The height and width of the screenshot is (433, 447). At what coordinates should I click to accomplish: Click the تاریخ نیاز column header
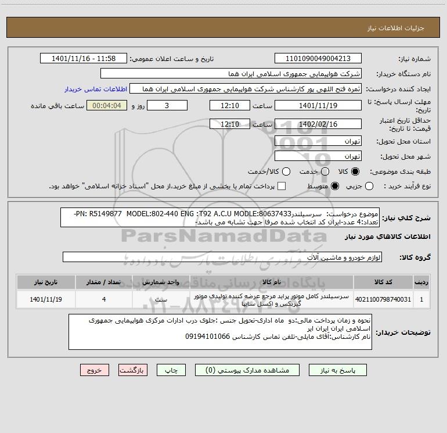[x=46, y=282]
